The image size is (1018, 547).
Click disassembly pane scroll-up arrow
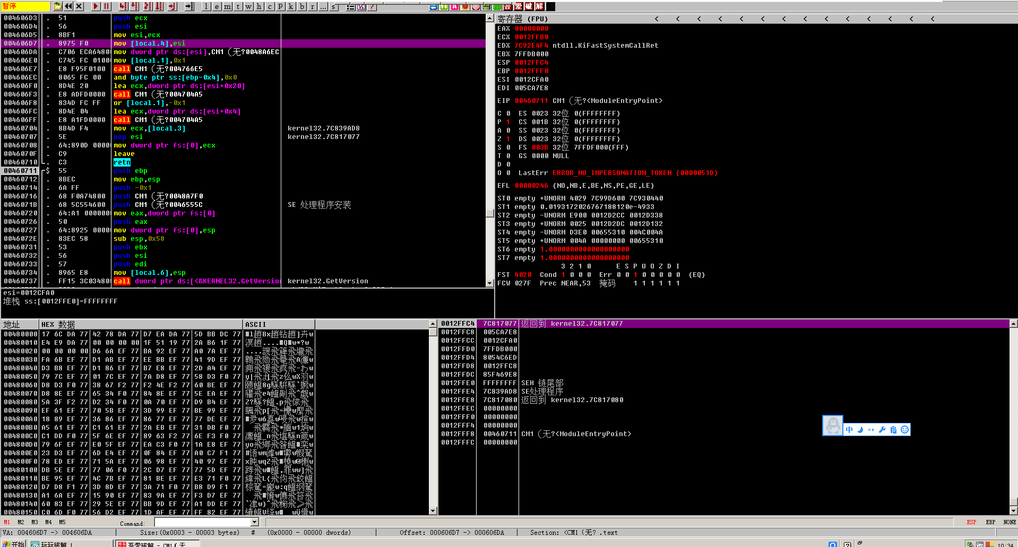(x=490, y=18)
